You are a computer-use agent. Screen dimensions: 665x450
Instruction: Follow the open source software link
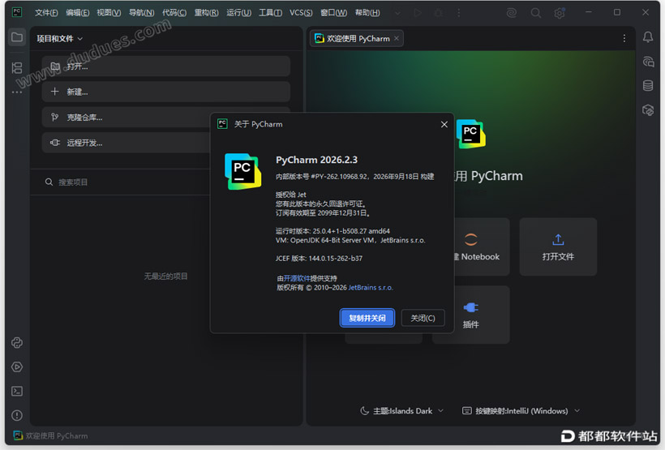click(x=297, y=279)
